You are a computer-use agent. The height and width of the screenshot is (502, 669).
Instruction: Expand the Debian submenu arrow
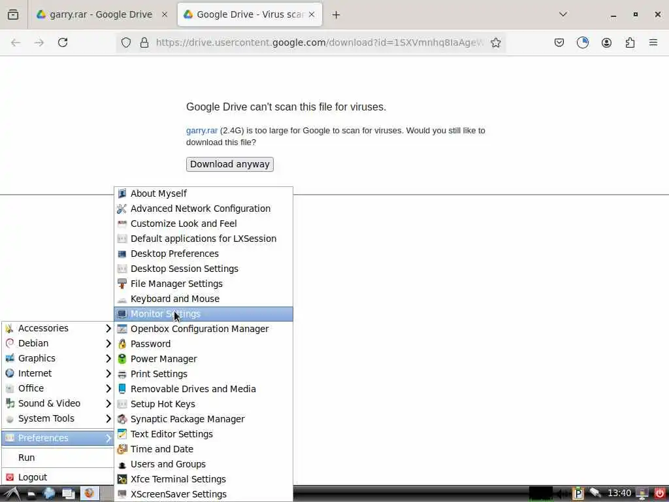tap(108, 343)
